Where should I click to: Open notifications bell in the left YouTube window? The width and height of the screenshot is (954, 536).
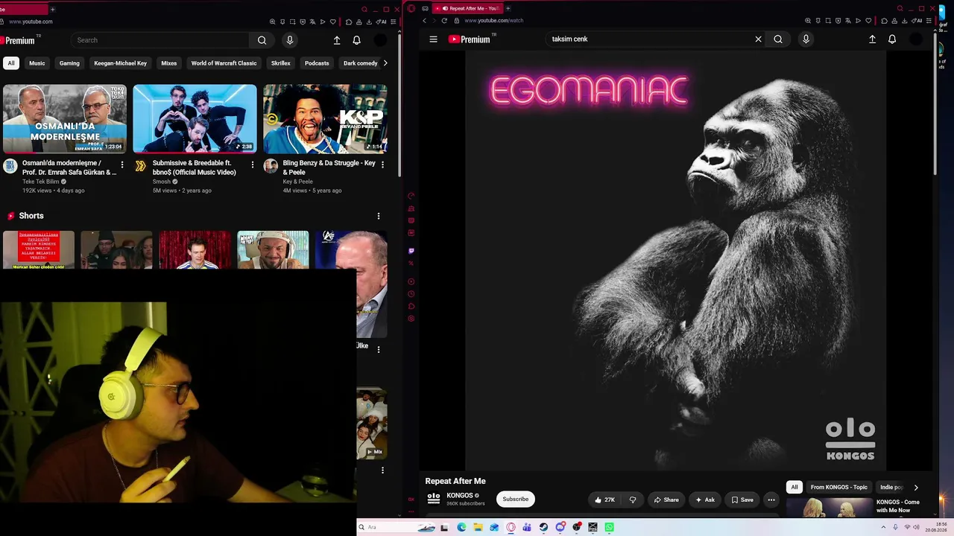point(357,40)
